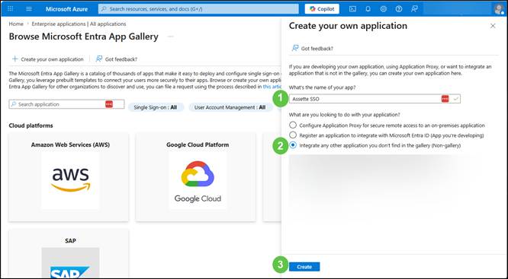
Task: Select Integrate any other application (Non-gallery) radio
Action: pyautogui.click(x=293, y=145)
